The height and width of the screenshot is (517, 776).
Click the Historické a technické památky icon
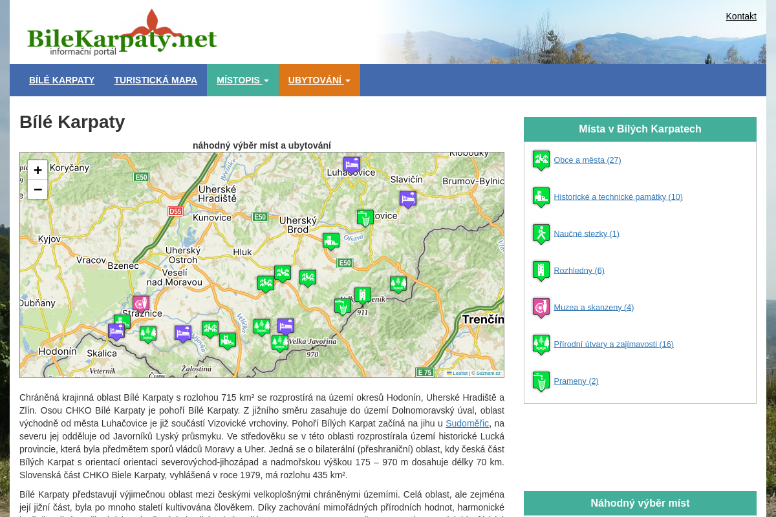[541, 197]
